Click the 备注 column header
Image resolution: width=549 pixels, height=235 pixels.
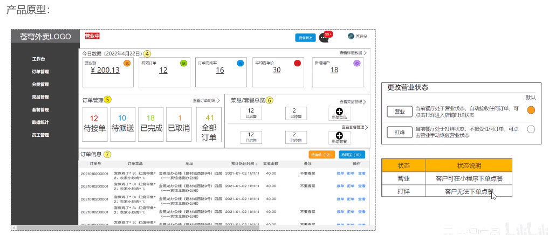pos(308,164)
